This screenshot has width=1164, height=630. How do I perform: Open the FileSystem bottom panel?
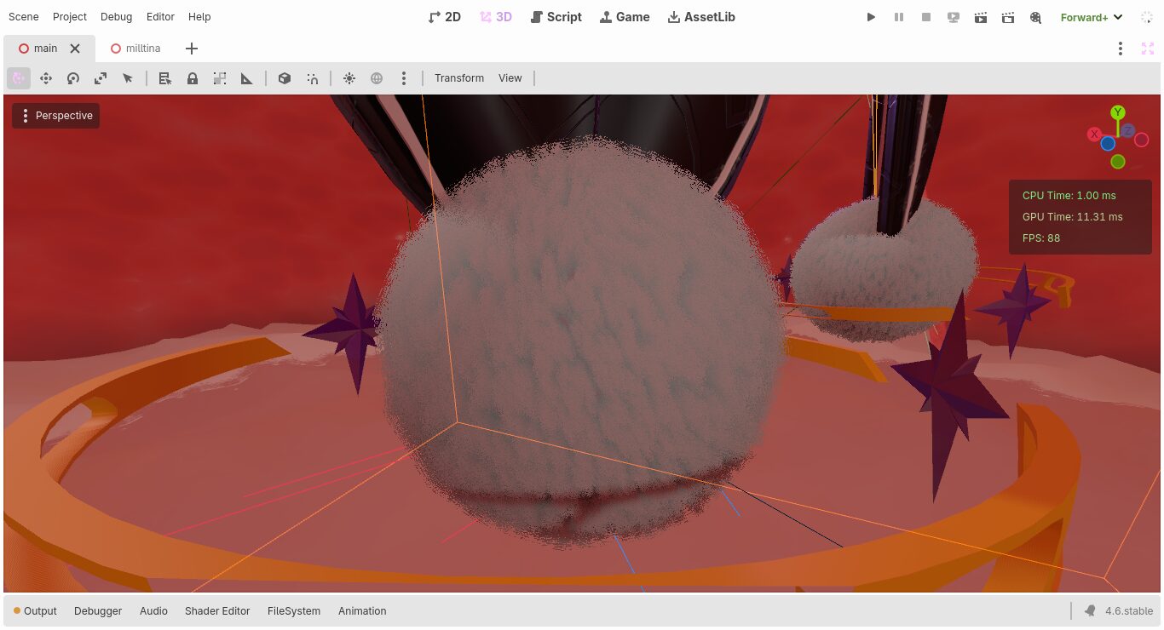point(294,611)
